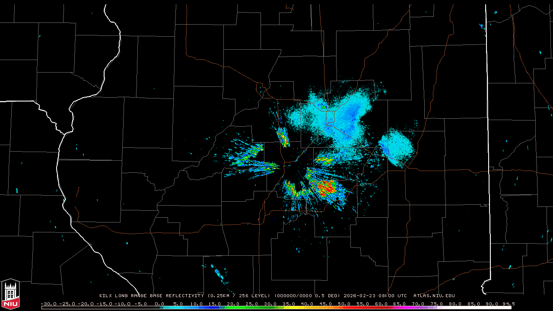Image resolution: width=553 pixels, height=311 pixels.
Task: Select the 0.0 value on the legend
Action: [159, 304]
